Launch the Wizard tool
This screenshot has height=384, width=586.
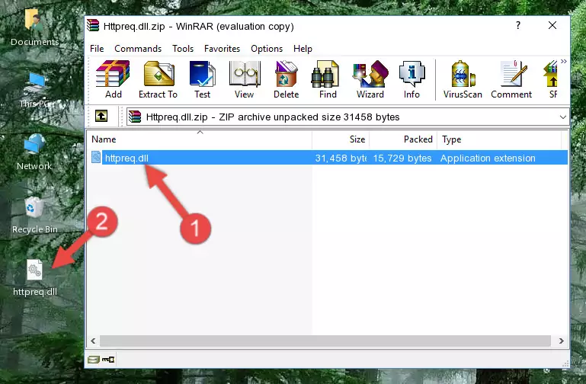[x=370, y=79]
